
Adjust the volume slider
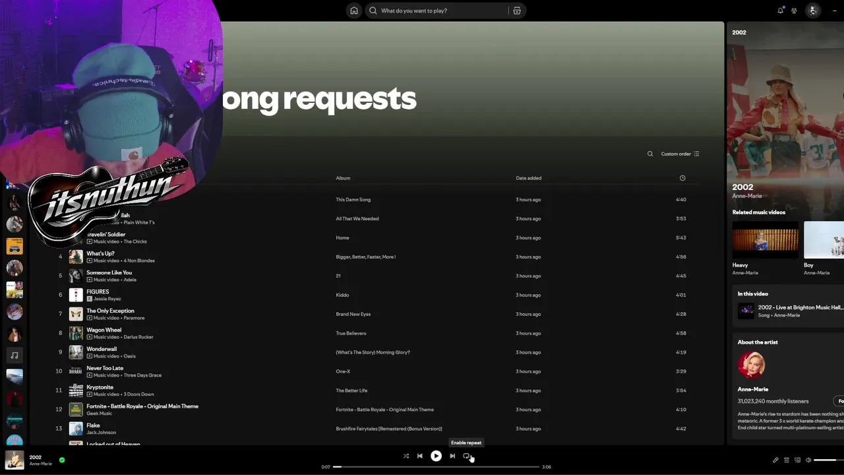click(x=829, y=460)
